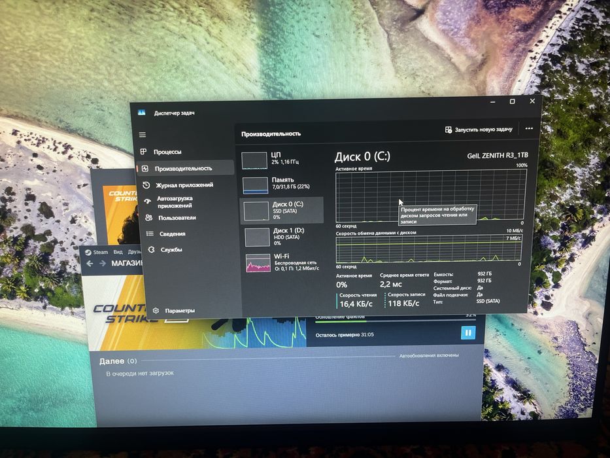Click the Пользователи people icon
The height and width of the screenshot is (458, 610).
click(x=148, y=218)
